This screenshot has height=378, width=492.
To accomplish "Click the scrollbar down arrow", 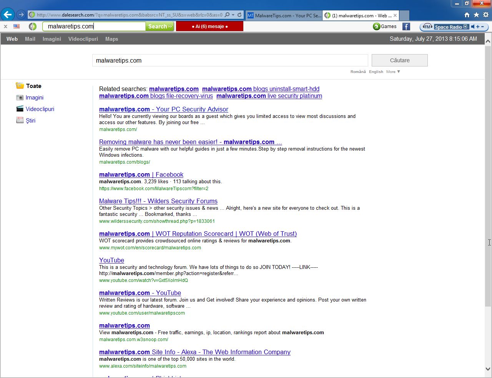I will point(488,369).
